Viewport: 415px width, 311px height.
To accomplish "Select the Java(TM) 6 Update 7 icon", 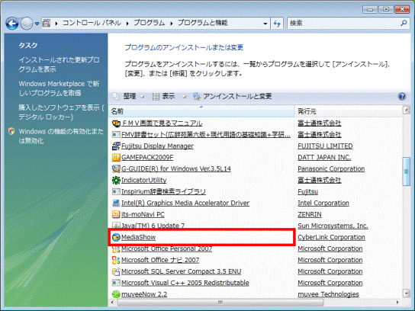I will [116, 226].
